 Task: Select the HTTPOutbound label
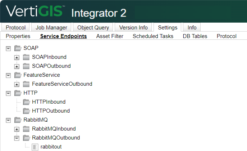[x=51, y=111]
